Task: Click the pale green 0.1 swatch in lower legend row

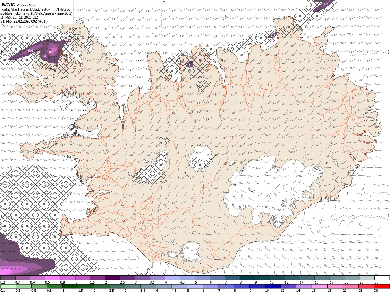Action: pos(8,287)
